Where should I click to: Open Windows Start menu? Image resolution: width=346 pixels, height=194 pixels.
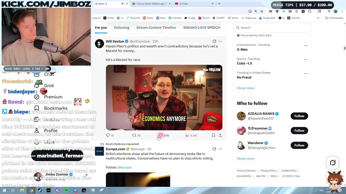pyautogui.click(x=4, y=190)
